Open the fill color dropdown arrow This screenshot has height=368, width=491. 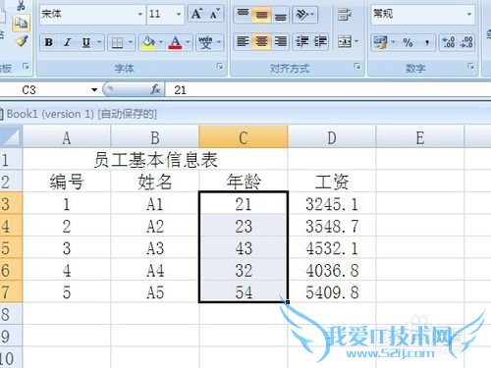tap(161, 42)
